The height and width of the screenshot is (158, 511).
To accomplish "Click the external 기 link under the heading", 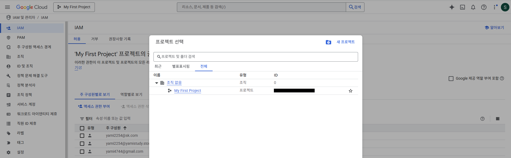I will pyautogui.click(x=78, y=68).
